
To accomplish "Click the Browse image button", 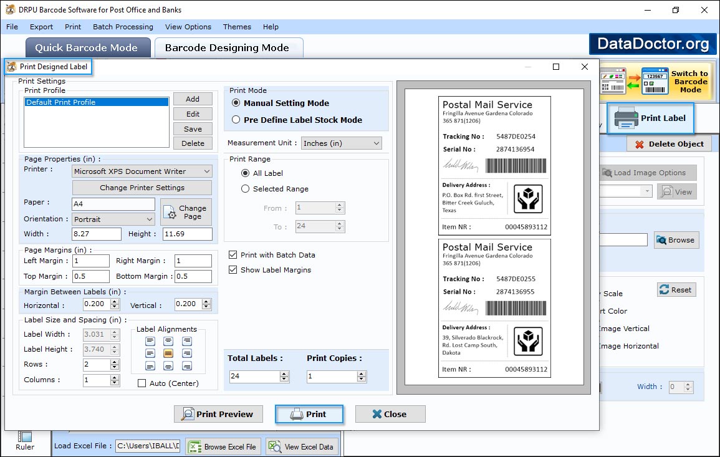I will pyautogui.click(x=676, y=240).
